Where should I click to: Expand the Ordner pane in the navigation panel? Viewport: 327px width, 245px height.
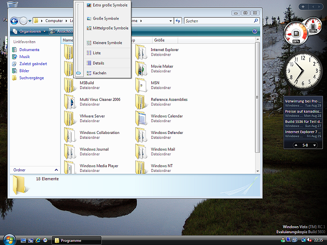point(56,170)
